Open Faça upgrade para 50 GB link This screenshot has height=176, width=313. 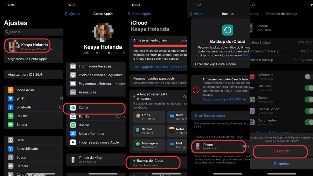(160, 67)
